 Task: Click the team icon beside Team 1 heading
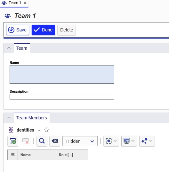click(x=8, y=16)
